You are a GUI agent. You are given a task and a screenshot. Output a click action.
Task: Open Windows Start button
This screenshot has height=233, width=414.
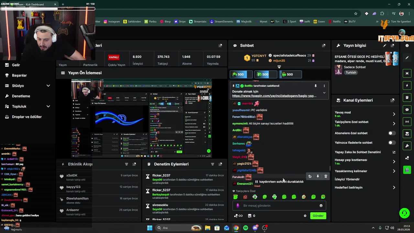coord(150,228)
